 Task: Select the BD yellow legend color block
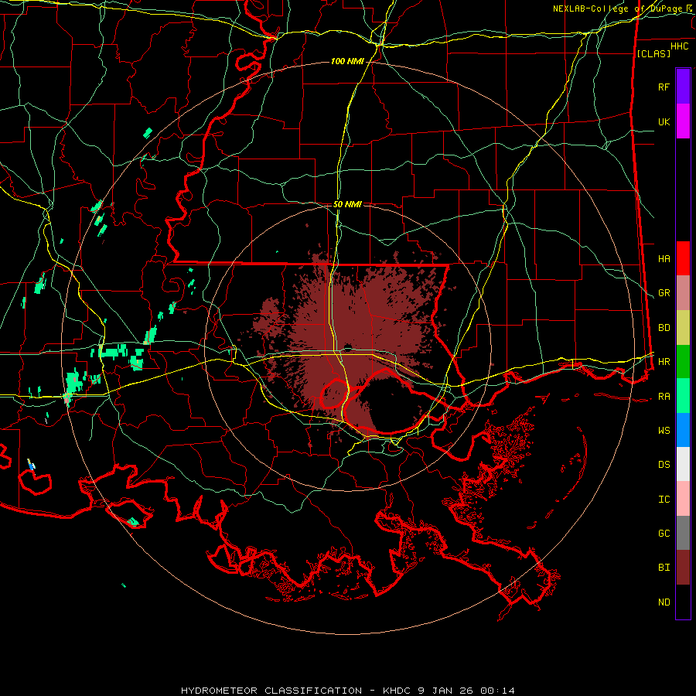[683, 328]
